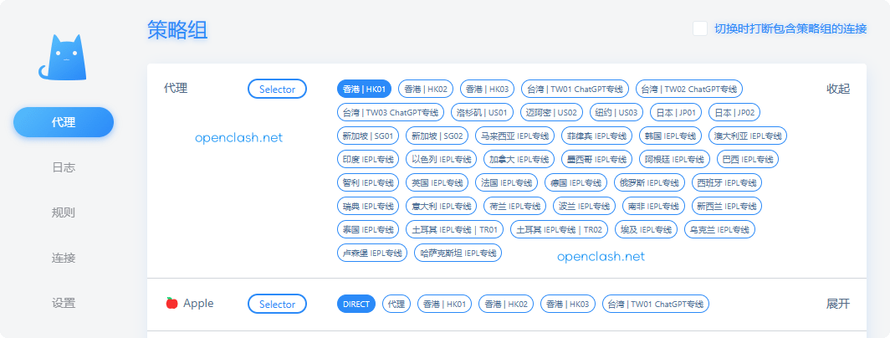The width and height of the screenshot is (890, 338).
Task: Select DIRECT in the Apple group
Action: 356,304
